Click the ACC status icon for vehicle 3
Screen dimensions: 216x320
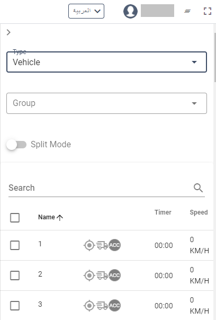click(114, 306)
